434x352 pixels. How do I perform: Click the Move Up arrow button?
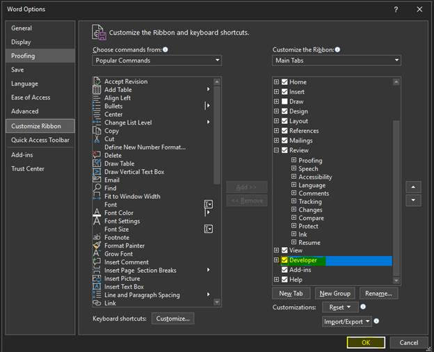[x=413, y=187]
